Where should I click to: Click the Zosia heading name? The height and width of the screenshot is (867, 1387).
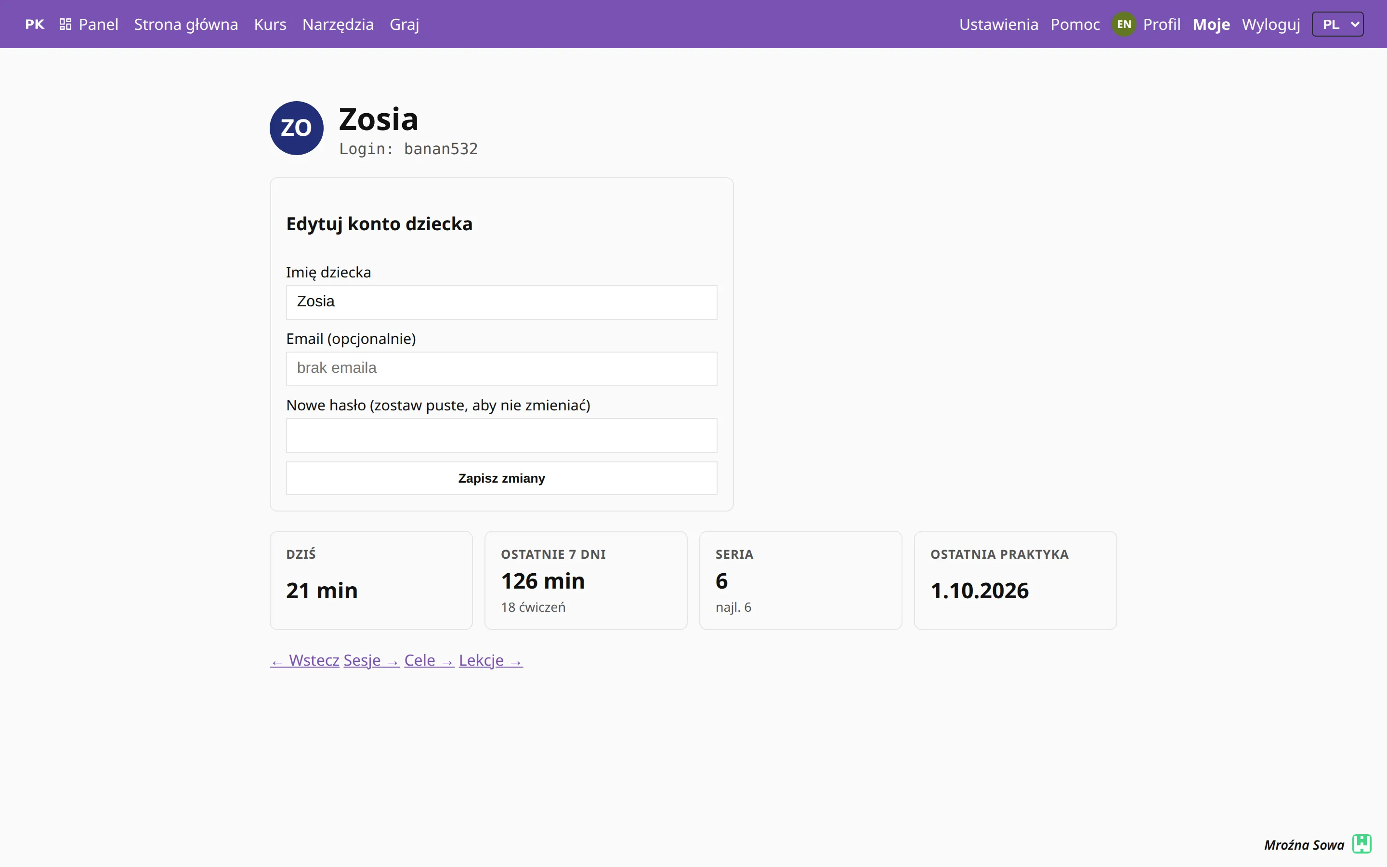378,119
